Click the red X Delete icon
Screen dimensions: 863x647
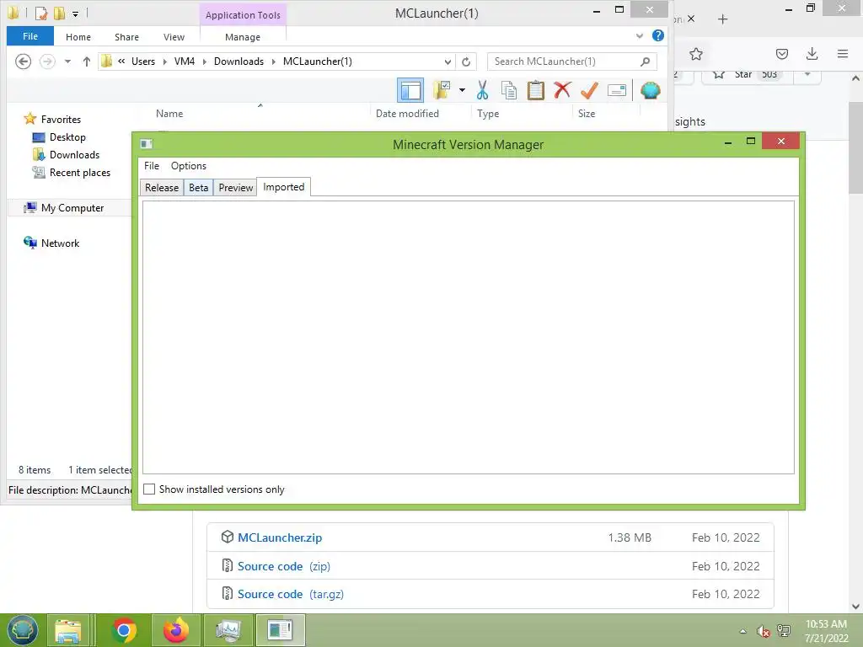pos(562,90)
